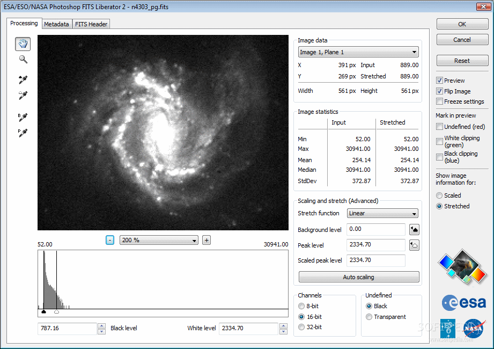The height and width of the screenshot is (349, 494).
Task: Click the zoom out minus button
Action: pyautogui.click(x=110, y=240)
